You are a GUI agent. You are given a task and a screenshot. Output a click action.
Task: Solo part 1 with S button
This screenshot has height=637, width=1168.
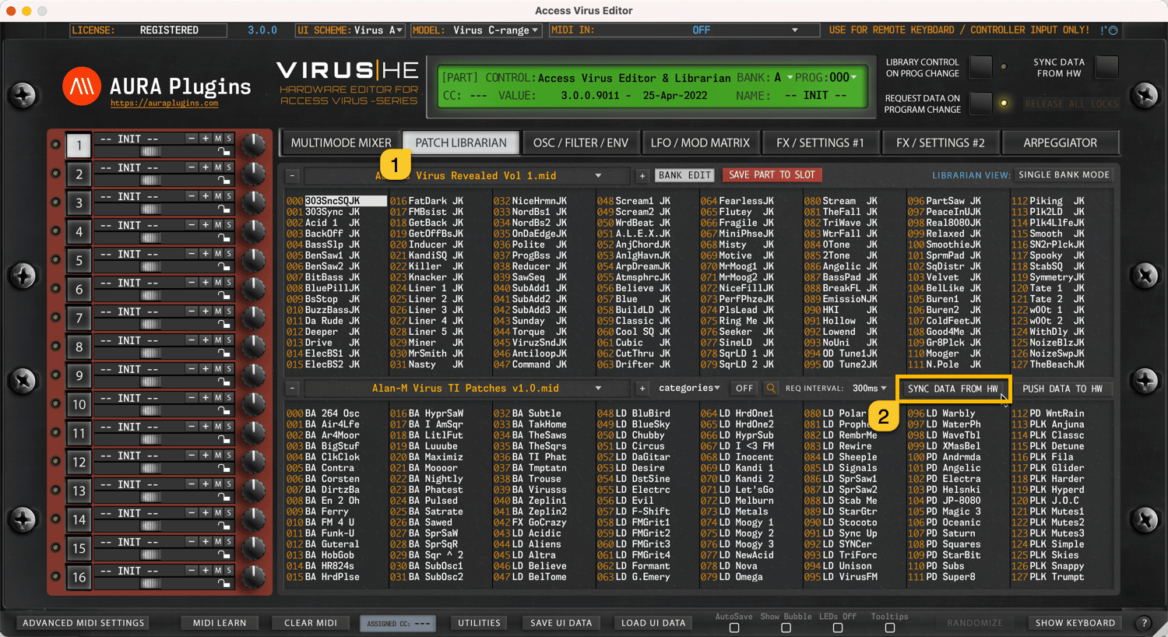click(228, 138)
